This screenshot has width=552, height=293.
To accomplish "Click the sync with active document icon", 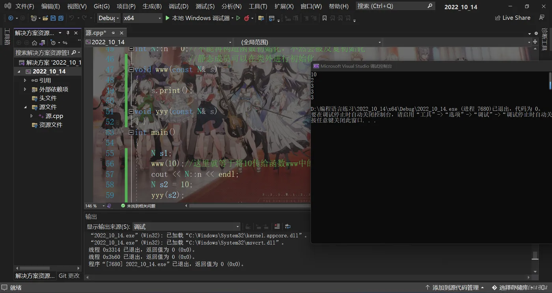I will coord(65,43).
